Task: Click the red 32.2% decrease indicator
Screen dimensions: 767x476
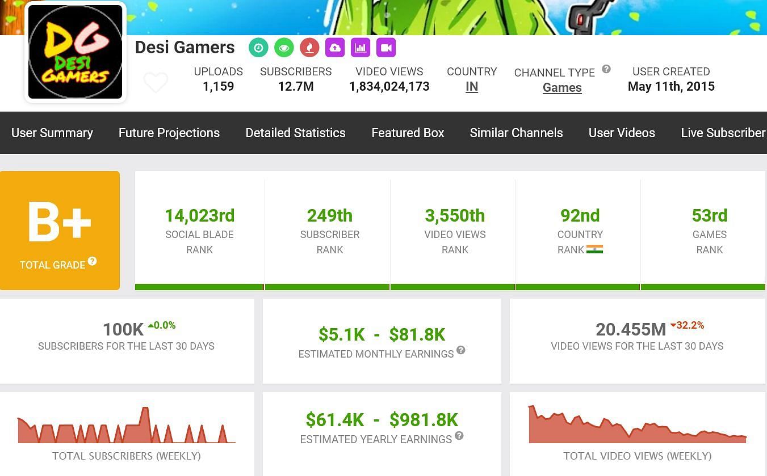Action: [x=688, y=325]
